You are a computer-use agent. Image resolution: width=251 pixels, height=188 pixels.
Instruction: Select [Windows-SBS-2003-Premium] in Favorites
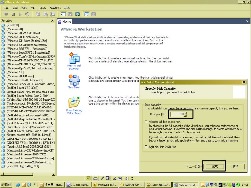pos(25,80)
